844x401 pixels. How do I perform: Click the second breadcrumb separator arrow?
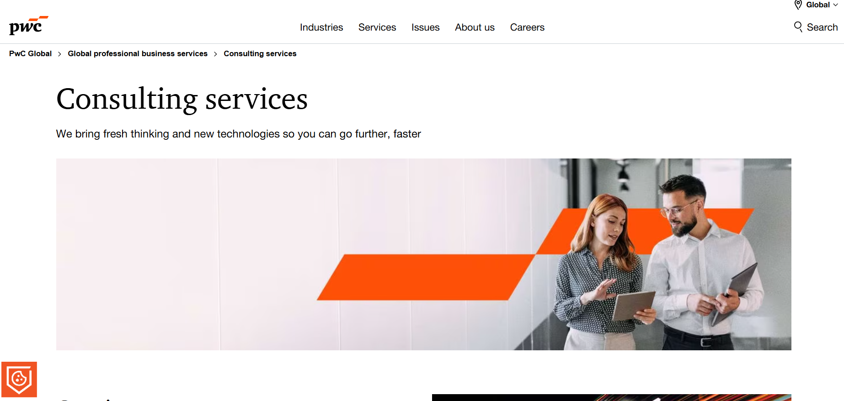(x=215, y=54)
